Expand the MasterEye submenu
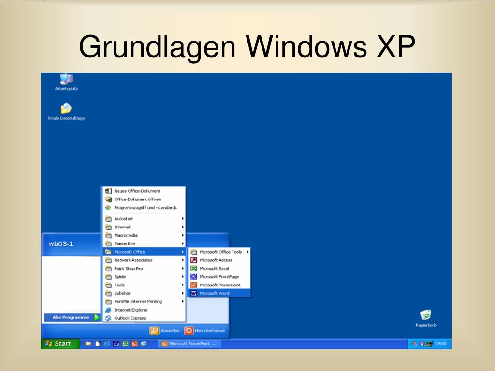 pyautogui.click(x=145, y=243)
